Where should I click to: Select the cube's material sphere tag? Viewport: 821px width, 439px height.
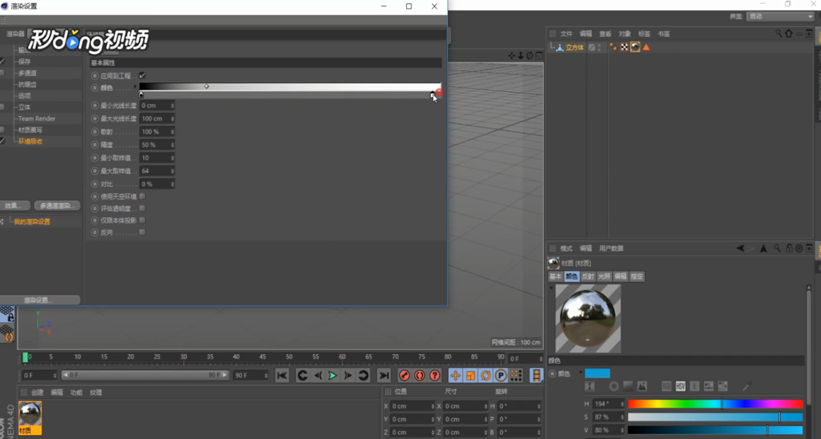(x=635, y=47)
